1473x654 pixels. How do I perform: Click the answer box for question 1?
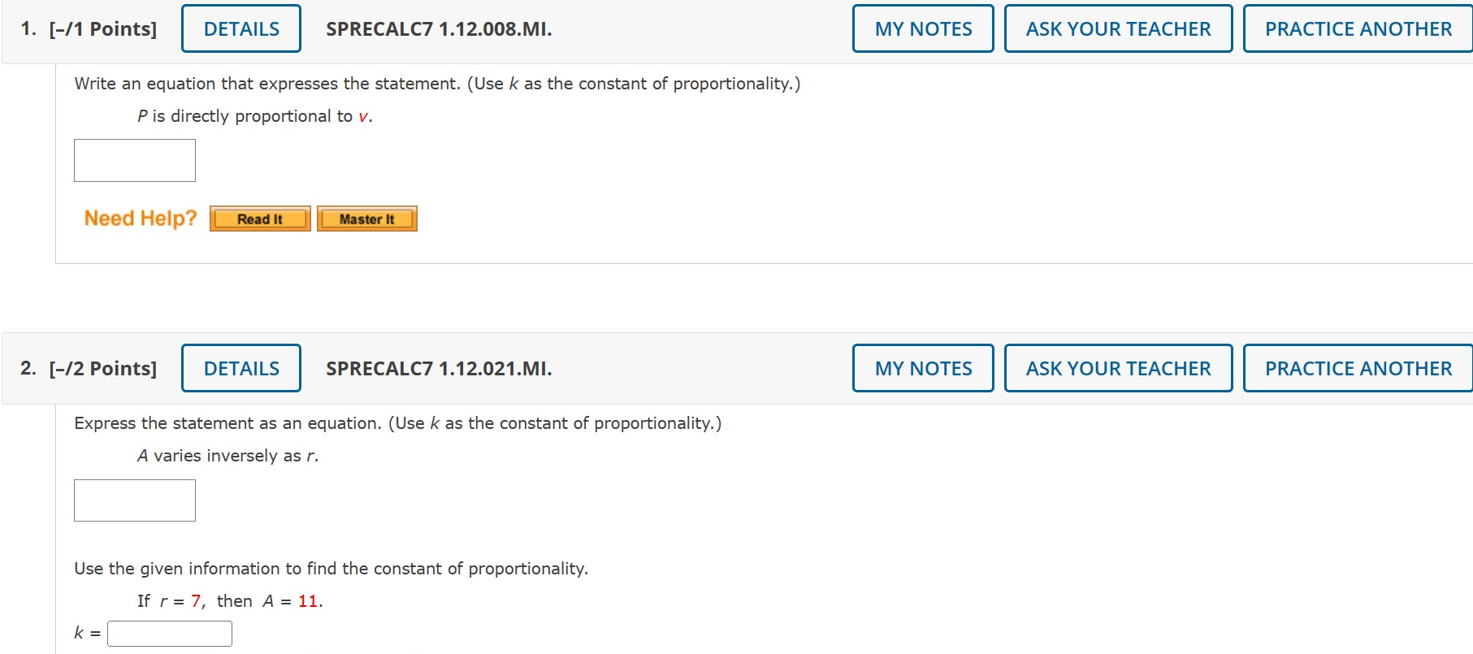[x=134, y=159]
